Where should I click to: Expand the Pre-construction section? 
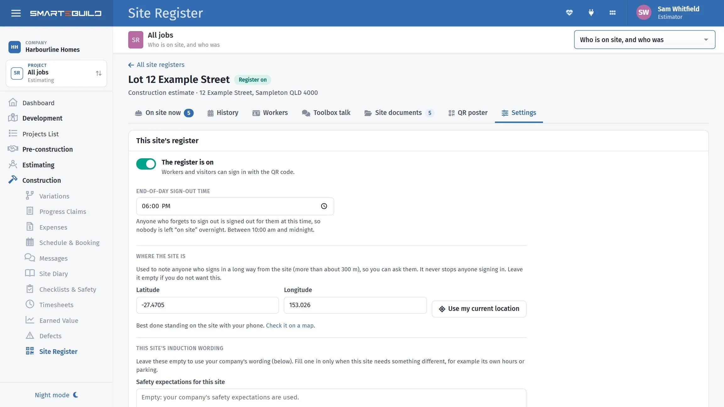click(47, 149)
